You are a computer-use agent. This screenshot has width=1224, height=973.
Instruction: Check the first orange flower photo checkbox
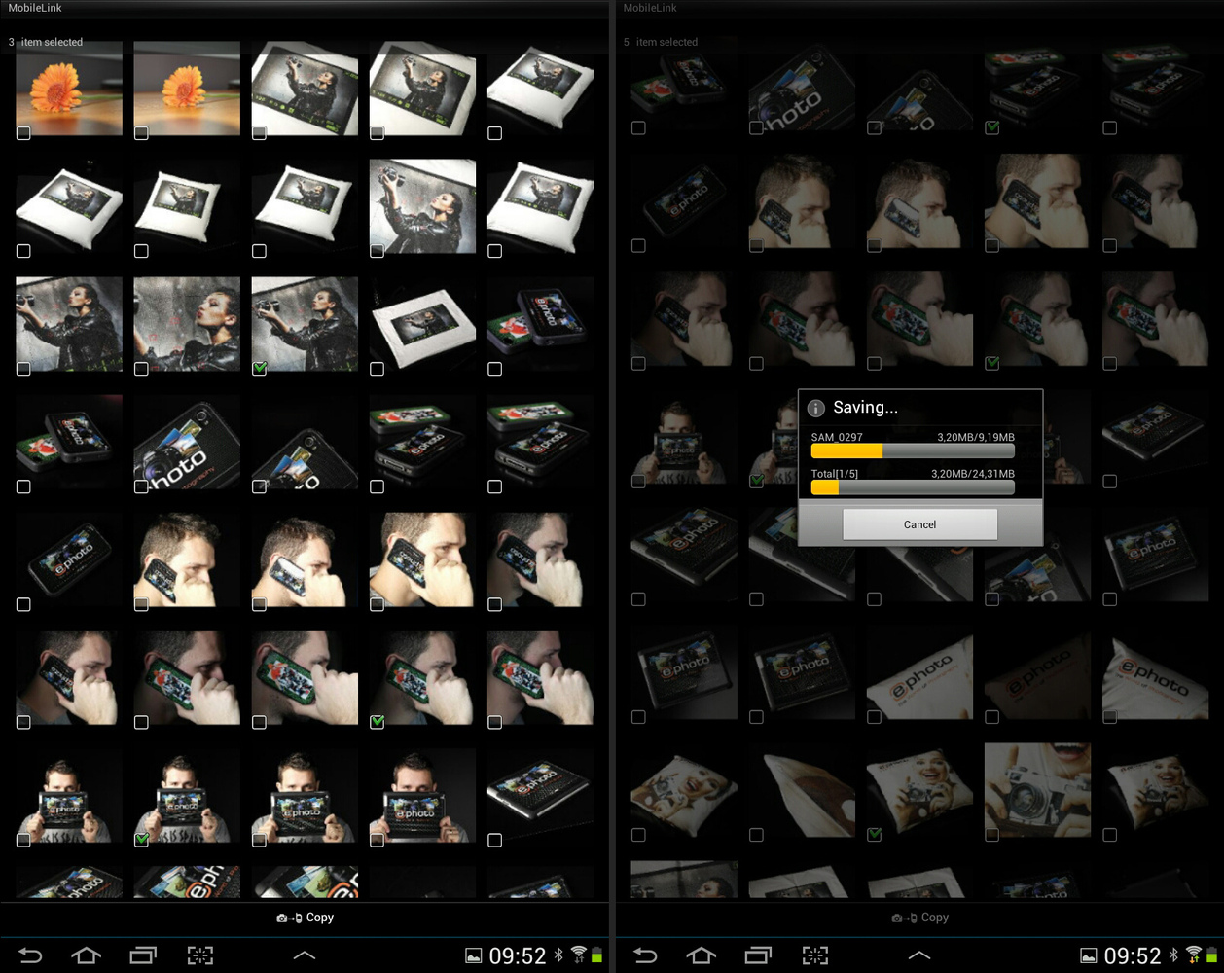coord(23,133)
